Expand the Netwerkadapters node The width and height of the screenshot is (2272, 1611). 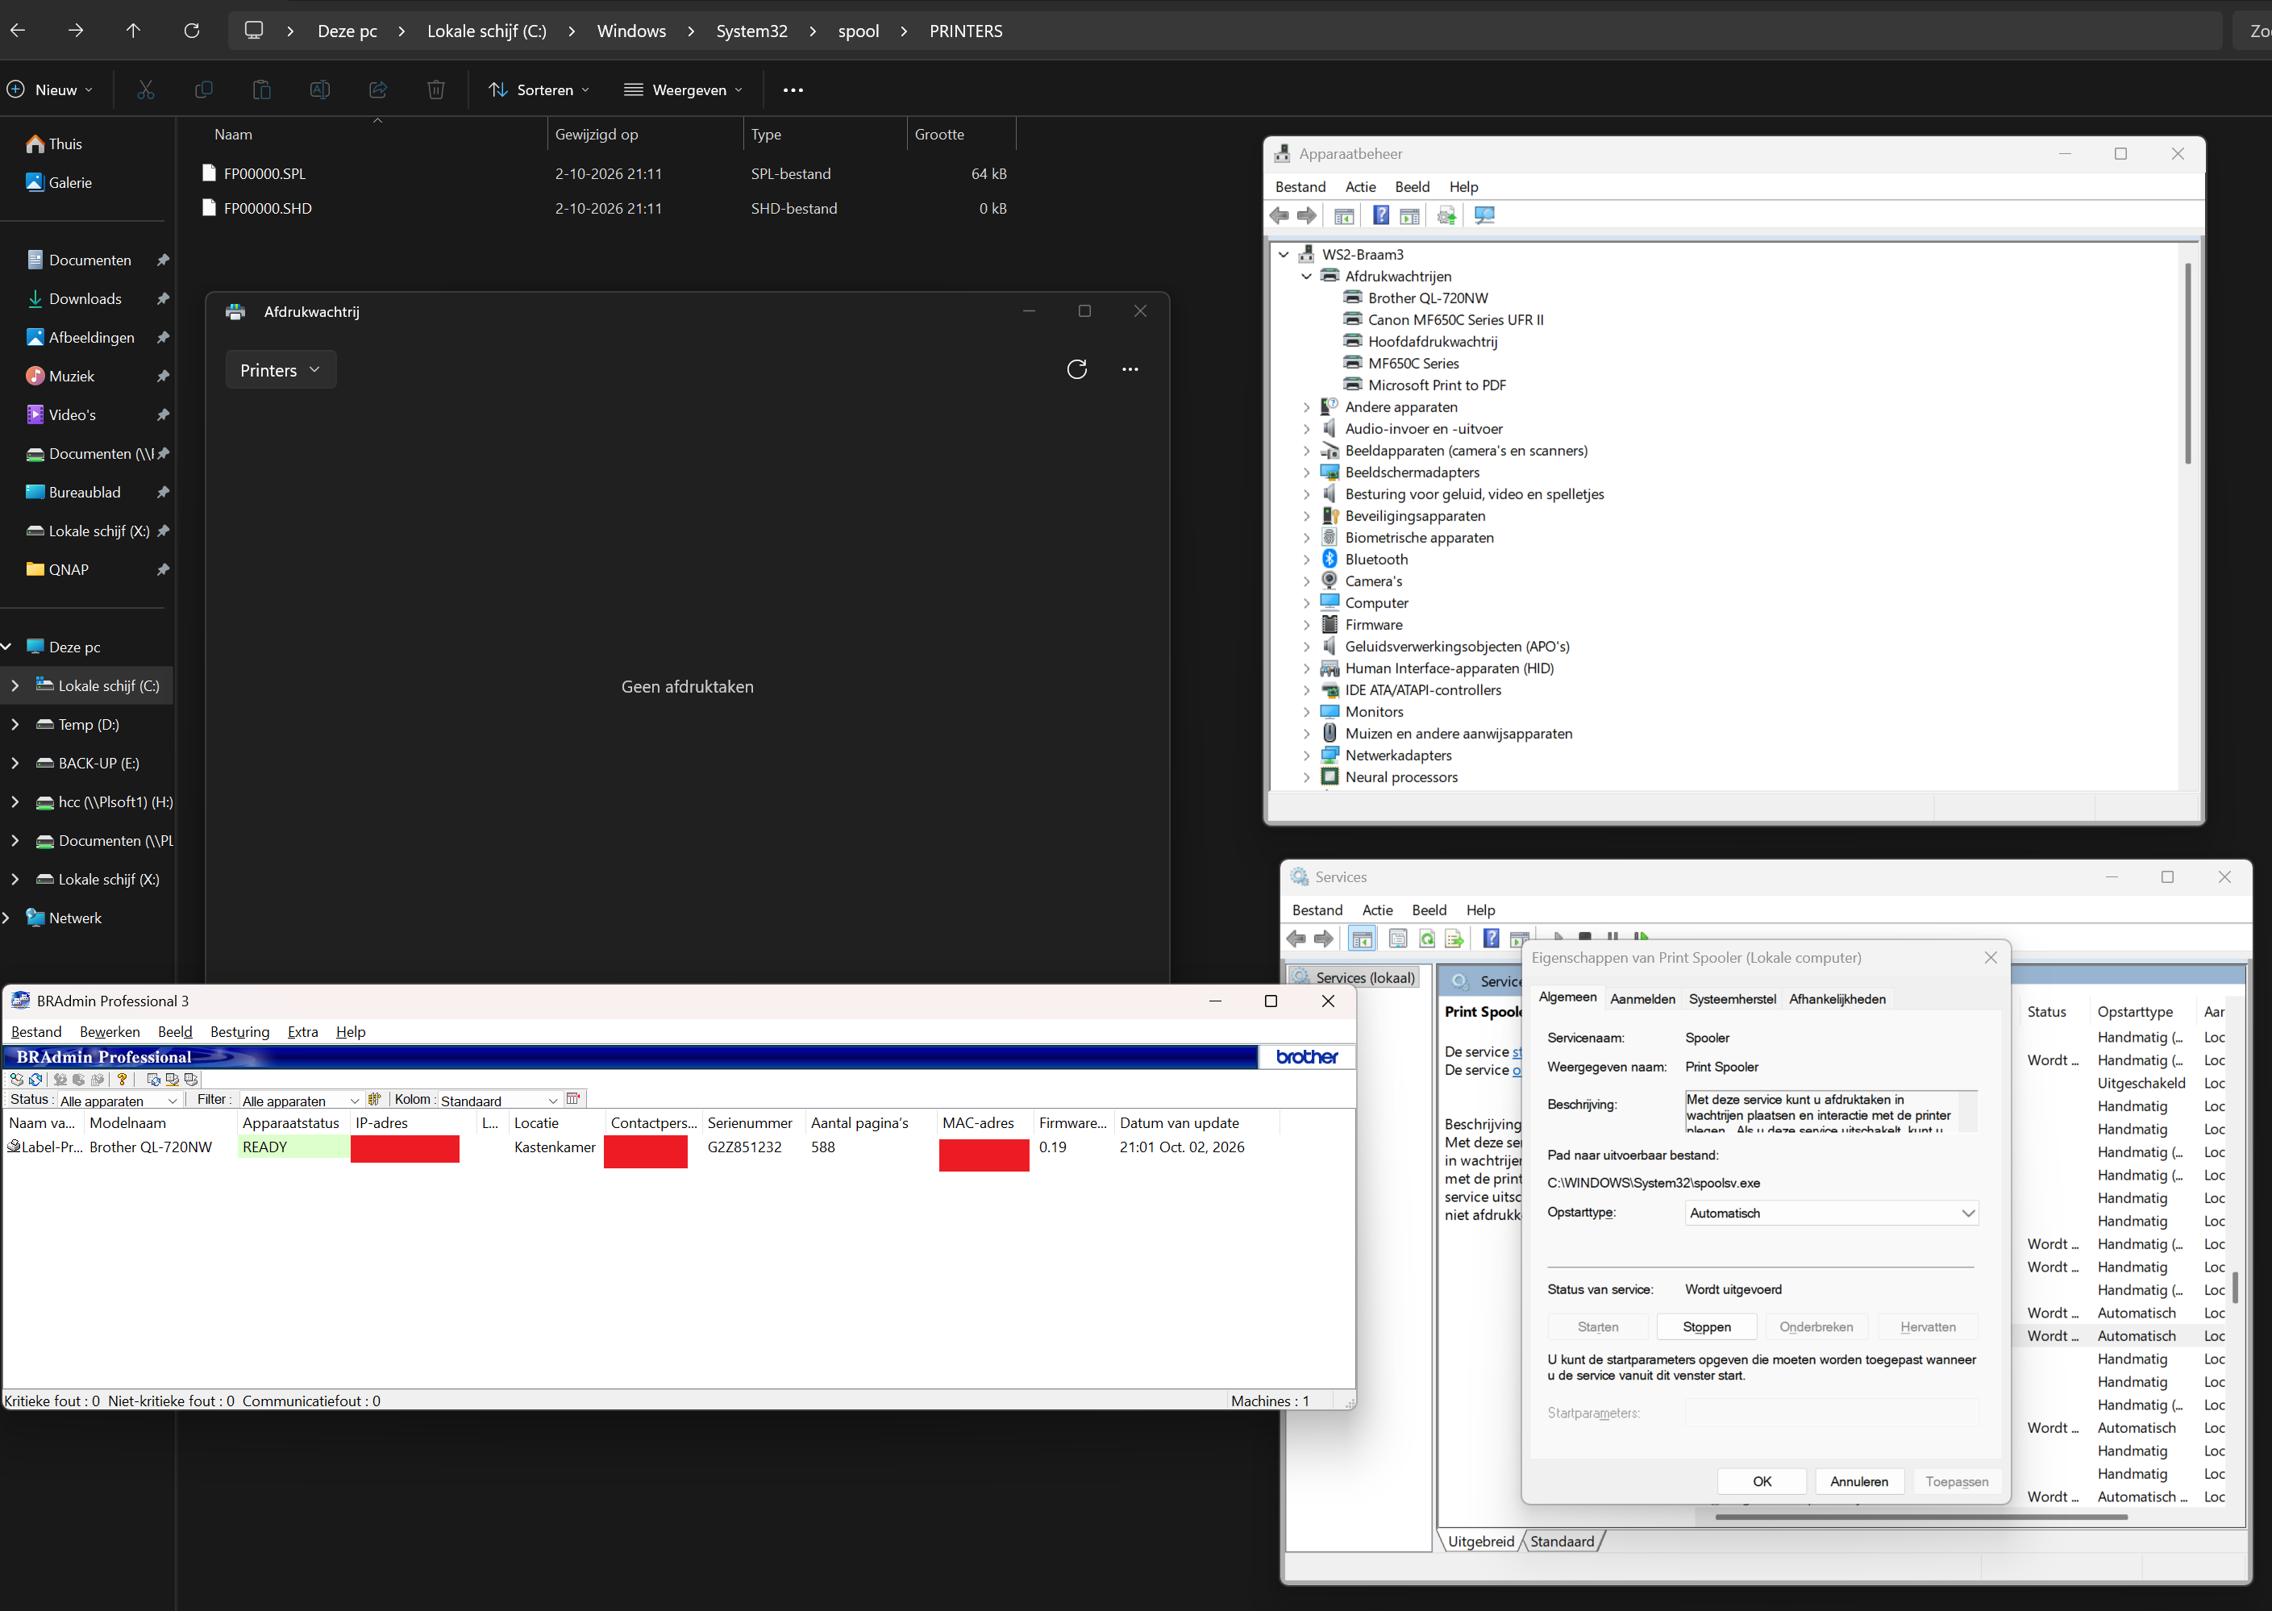coord(1306,756)
